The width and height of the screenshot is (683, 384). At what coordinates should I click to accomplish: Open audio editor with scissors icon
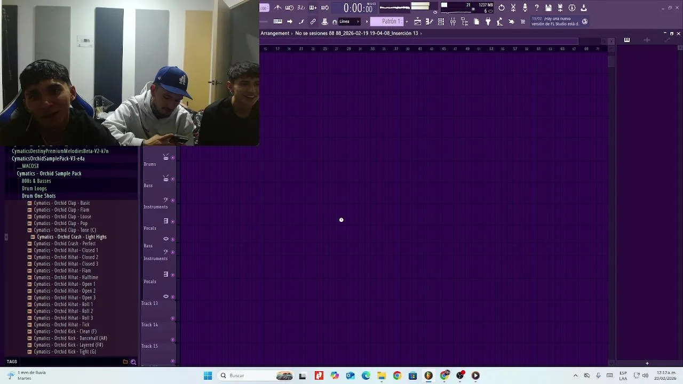pos(513,8)
